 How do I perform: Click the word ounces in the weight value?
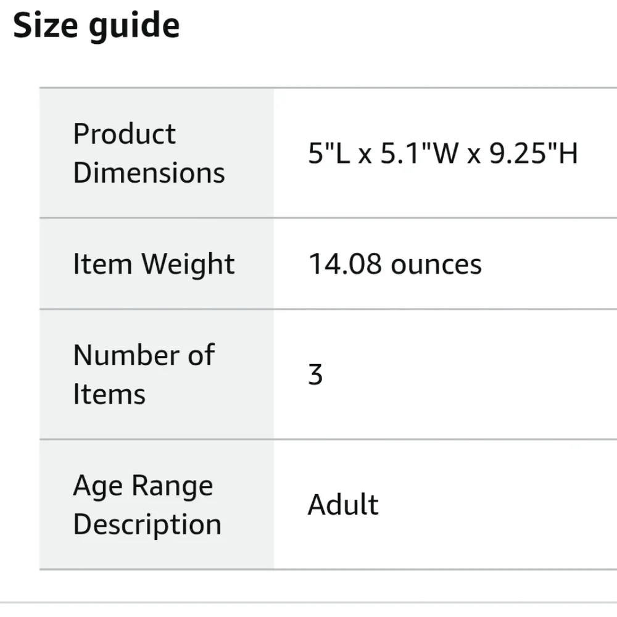point(436,265)
